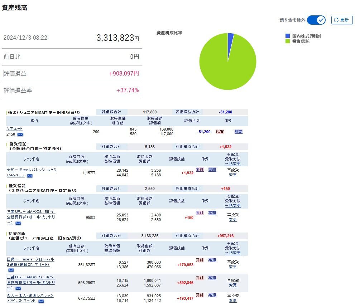The height and width of the screenshot is (308, 360).
Task: Click 変更 for iFreeレバレッジ NASDAQ100 distribution
Action: (x=233, y=175)
